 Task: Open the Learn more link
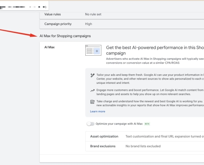tap(98, 111)
